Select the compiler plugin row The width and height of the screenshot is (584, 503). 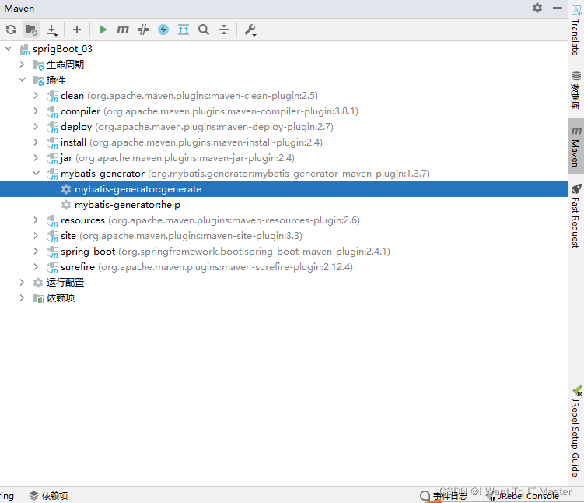(x=284, y=111)
